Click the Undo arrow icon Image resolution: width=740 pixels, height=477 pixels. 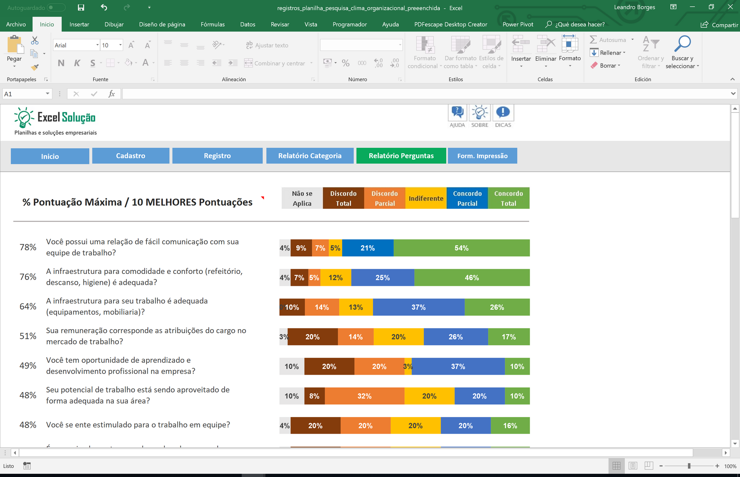[104, 8]
